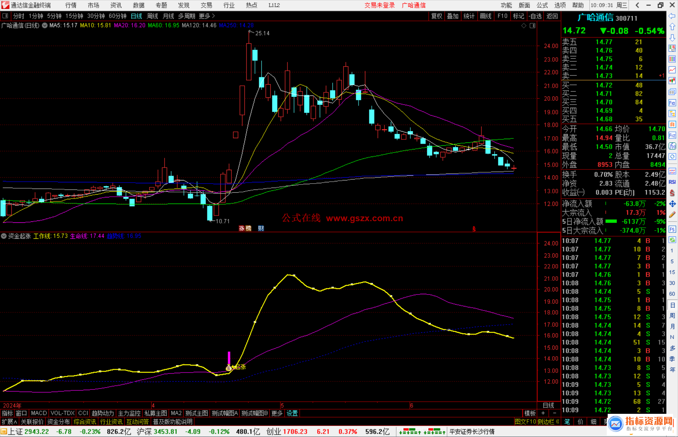This screenshot has width=678, height=437.
Task: Click the FS icon in right sidebar
Action: coord(672,229)
